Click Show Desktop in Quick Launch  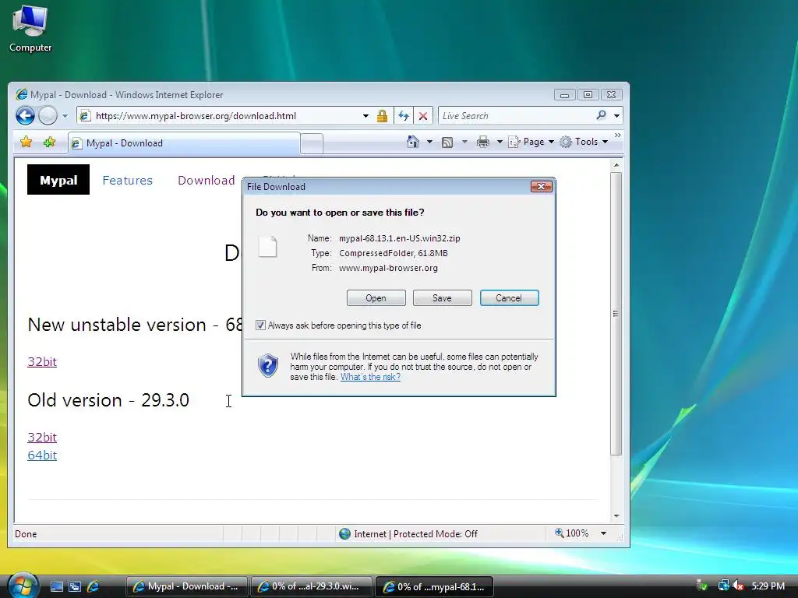57,586
